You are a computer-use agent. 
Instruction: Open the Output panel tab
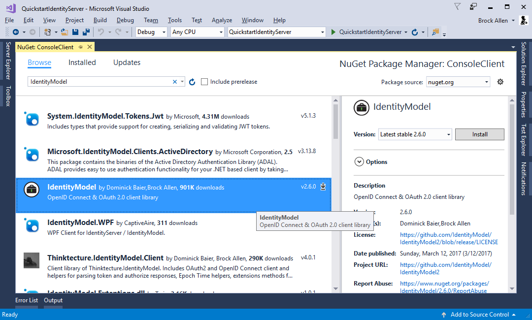click(x=53, y=300)
